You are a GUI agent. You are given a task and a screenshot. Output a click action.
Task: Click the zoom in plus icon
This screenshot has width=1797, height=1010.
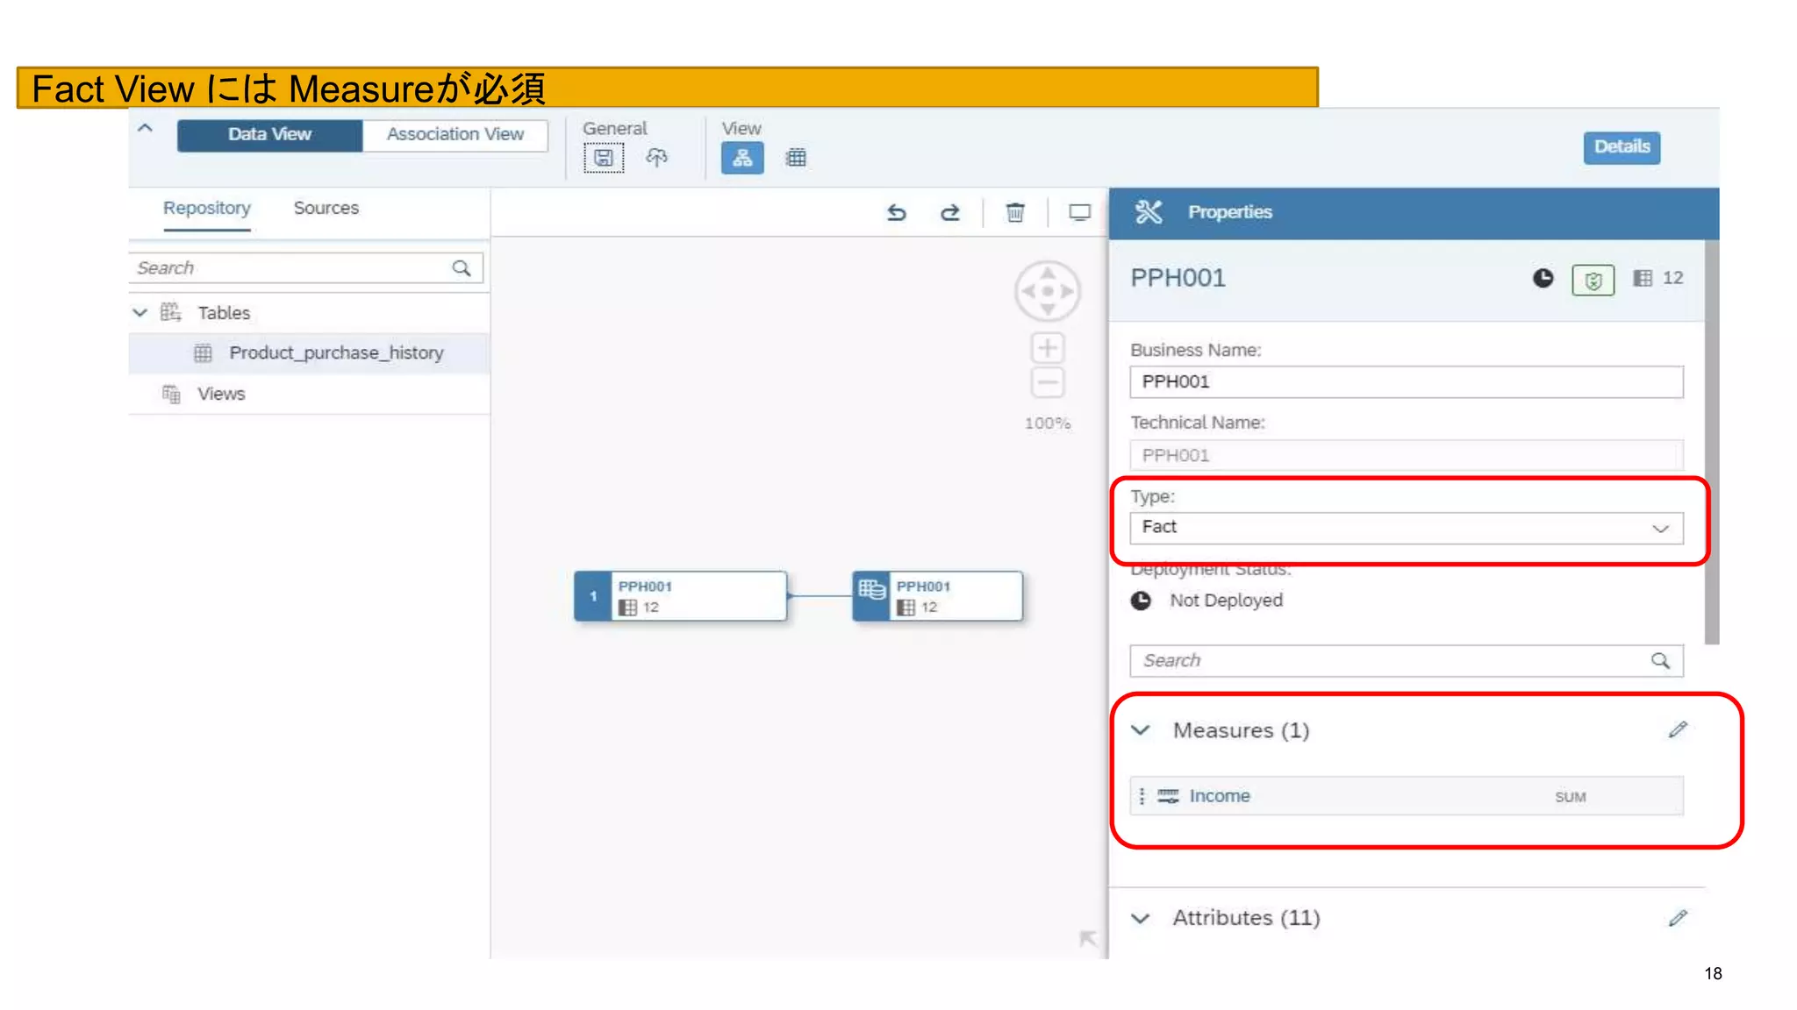(1047, 348)
